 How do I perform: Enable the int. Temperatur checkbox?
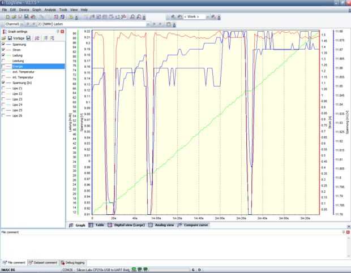click(3, 77)
